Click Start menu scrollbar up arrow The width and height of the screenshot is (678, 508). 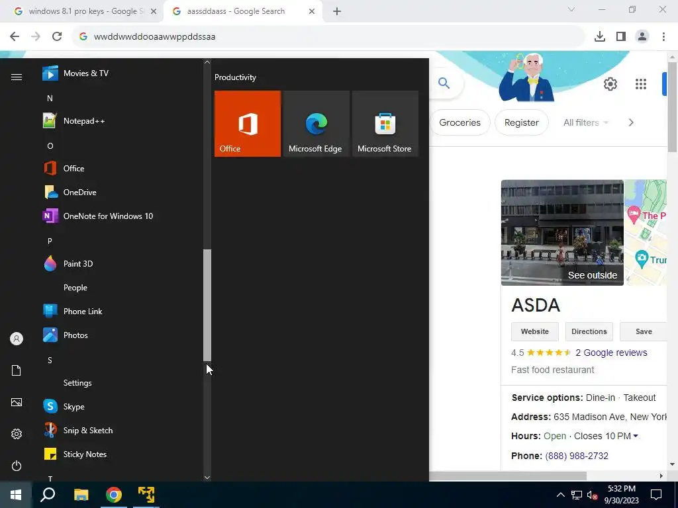[207, 62]
